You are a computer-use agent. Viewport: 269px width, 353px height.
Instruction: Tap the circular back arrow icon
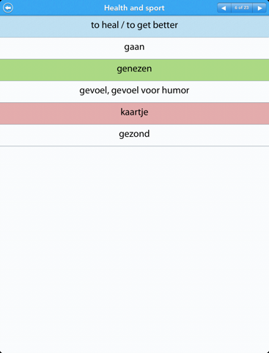tap(8, 7)
